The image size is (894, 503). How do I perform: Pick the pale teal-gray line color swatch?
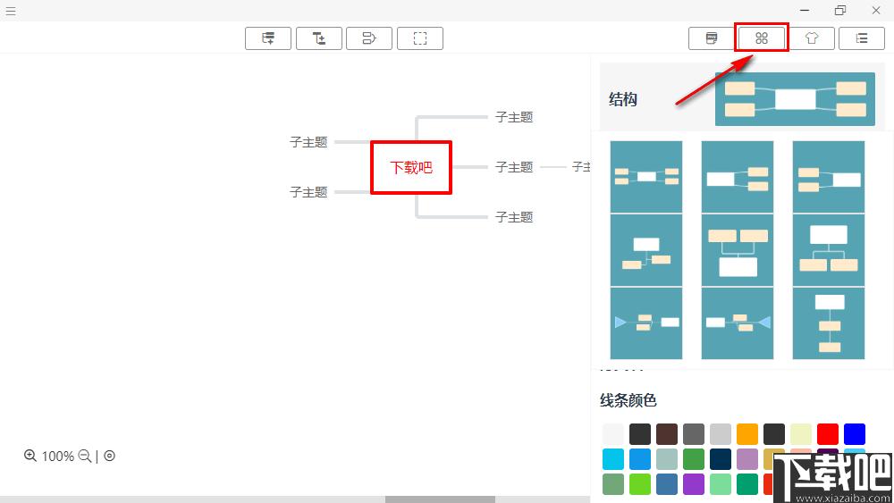(667, 459)
